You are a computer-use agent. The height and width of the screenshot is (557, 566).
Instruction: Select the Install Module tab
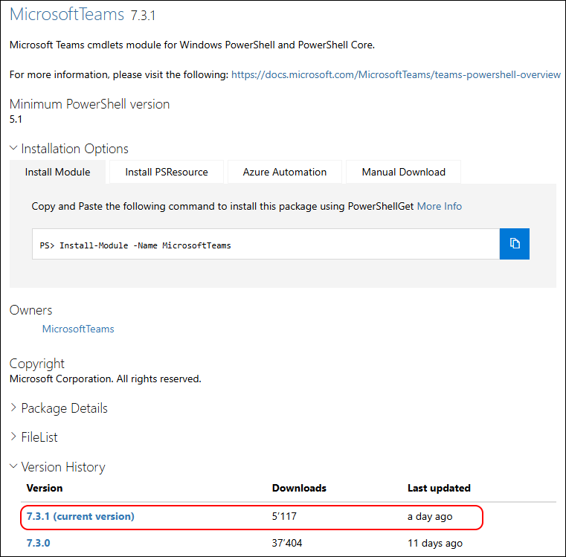click(x=57, y=173)
